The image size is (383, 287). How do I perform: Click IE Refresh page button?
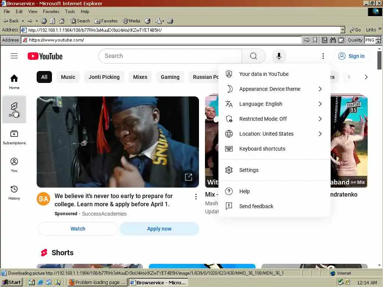coord(52,21)
